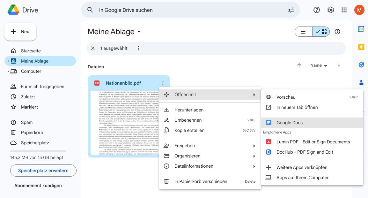Open advanced search filter options icon
The height and width of the screenshot is (198, 368).
[x=291, y=10]
